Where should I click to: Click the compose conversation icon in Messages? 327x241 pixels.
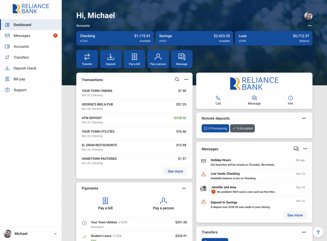pos(296,149)
